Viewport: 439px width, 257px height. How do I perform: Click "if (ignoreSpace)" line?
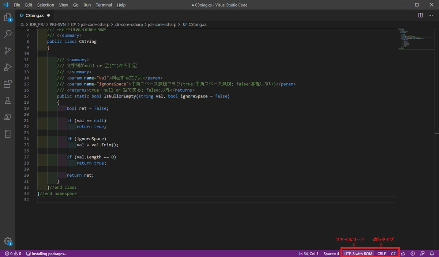pyautogui.click(x=86, y=139)
